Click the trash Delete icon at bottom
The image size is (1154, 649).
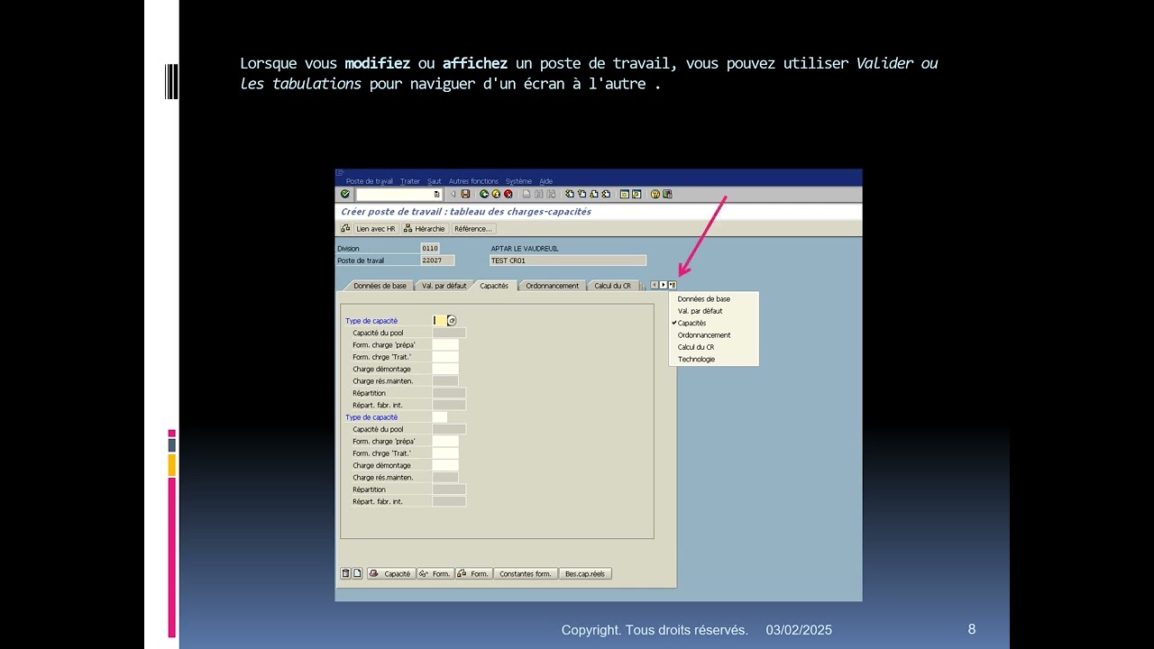click(x=345, y=573)
